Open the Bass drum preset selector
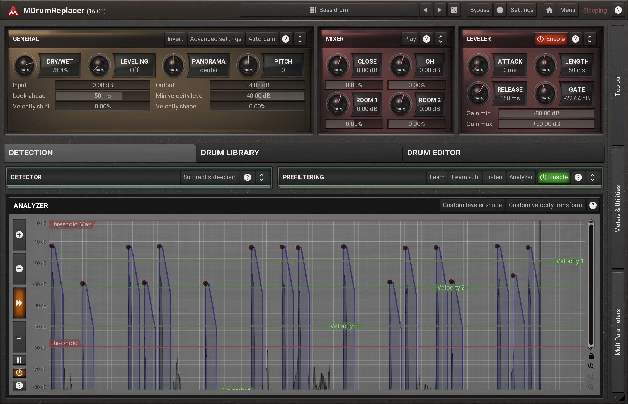The width and height of the screenshot is (628, 404). pyautogui.click(x=329, y=10)
